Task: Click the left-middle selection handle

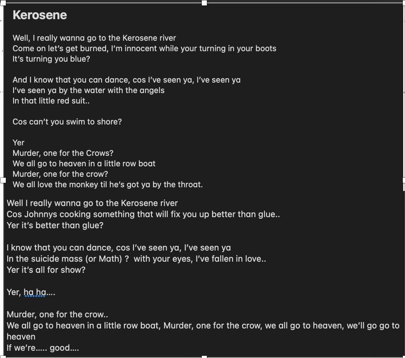Action: click(x=3, y=180)
